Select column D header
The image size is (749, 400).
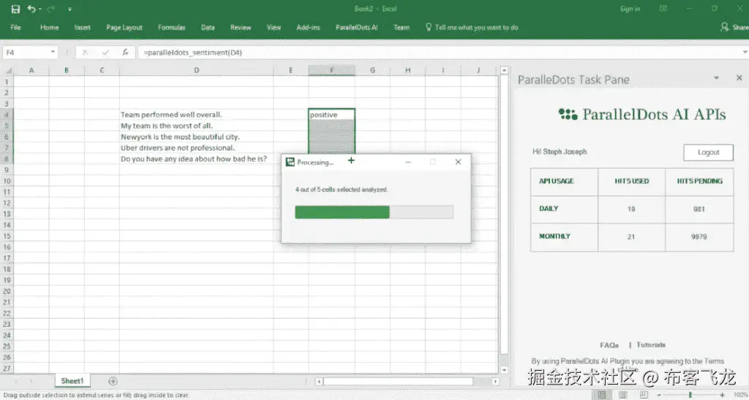(x=196, y=71)
